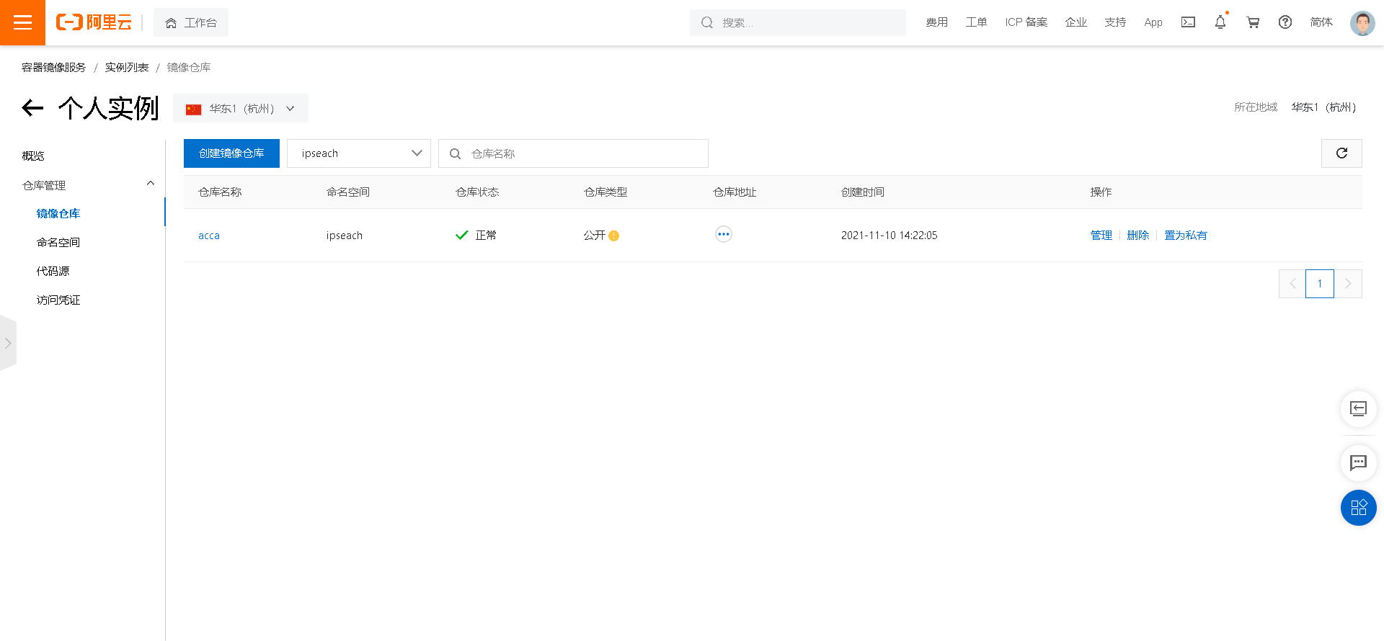Open the notifications bell
1384x641 pixels.
[1220, 22]
